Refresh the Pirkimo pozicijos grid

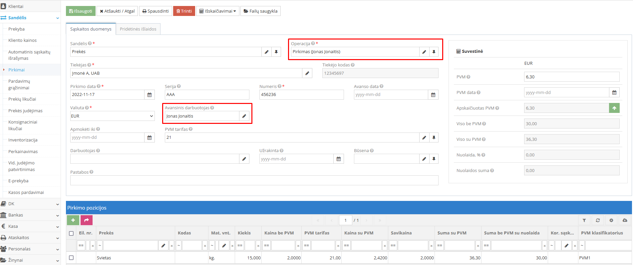[x=598, y=220]
